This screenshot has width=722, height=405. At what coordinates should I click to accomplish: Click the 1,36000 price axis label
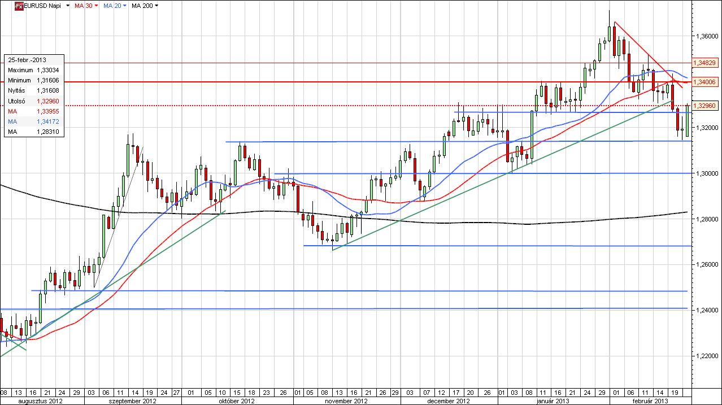pos(708,36)
